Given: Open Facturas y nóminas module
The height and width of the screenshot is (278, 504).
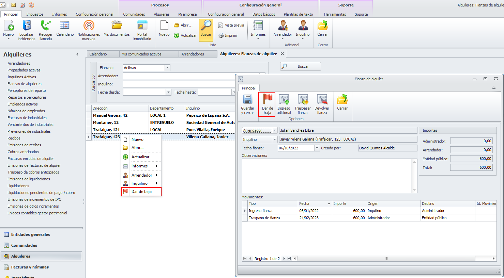Looking at the screenshot, I should tap(41, 267).
